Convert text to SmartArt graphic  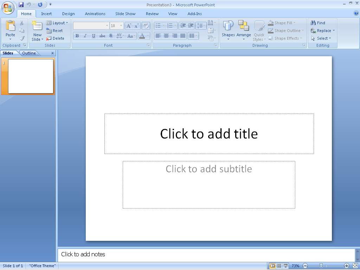coord(211,38)
